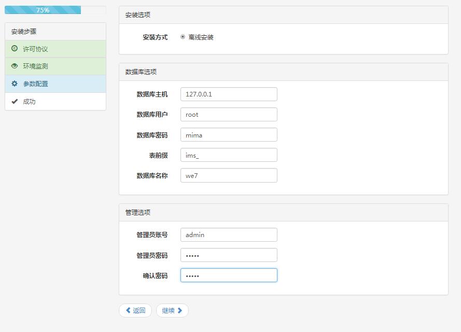The image size is (461, 332).
Task: Click the copyright icon beside 许可协议
Action: [x=15, y=49]
